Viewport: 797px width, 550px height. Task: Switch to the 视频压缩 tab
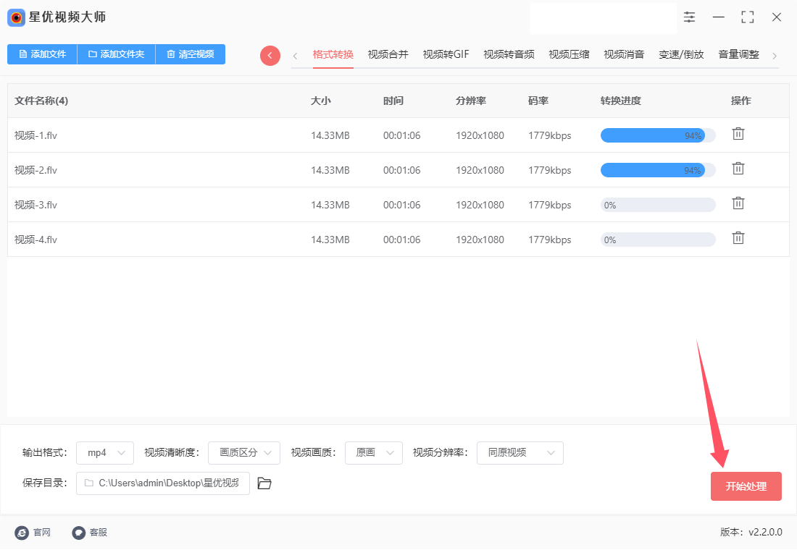coord(569,54)
